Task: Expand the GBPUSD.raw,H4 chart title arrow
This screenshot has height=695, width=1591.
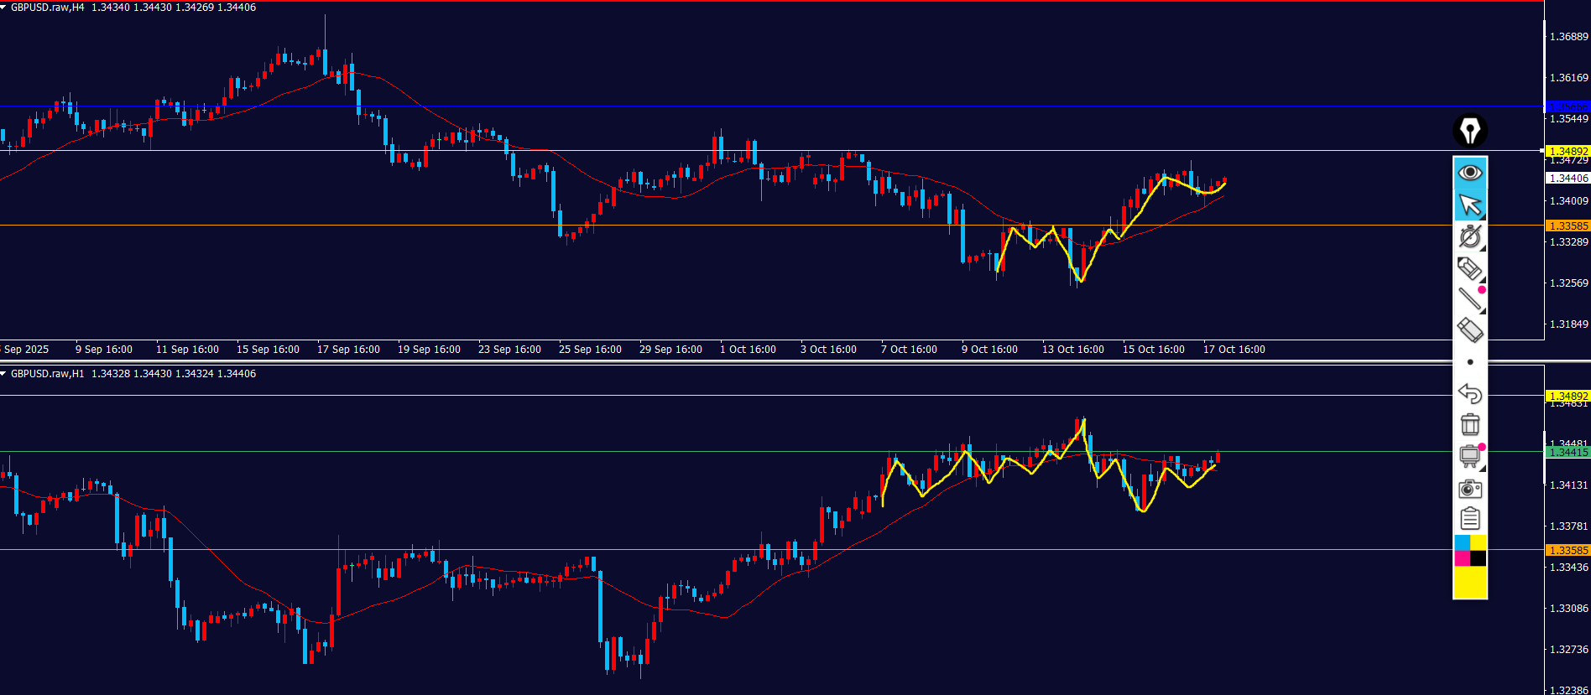Action: [x=4, y=8]
